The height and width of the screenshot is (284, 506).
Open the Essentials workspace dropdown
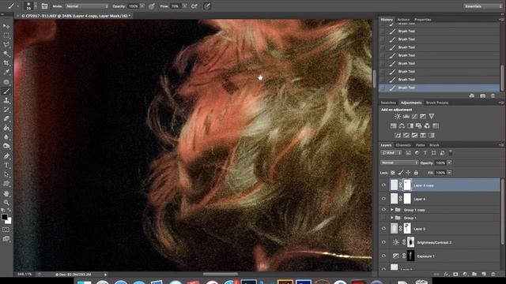tap(483, 6)
